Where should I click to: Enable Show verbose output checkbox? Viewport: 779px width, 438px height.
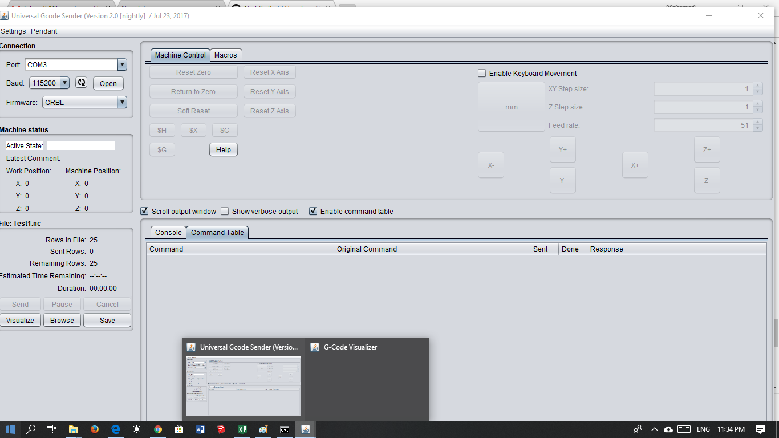coord(225,211)
